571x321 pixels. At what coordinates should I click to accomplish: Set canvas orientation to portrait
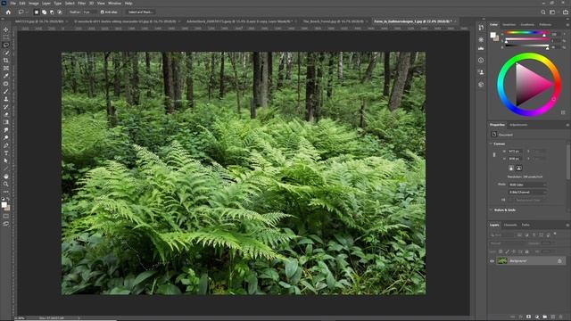pos(511,168)
